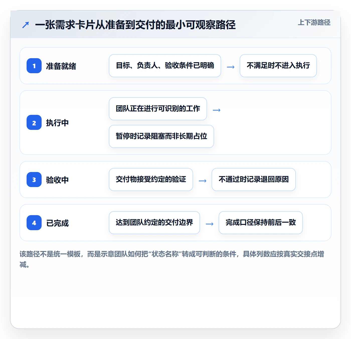Click the 团队正在进行可识别的工作 box
This screenshot has width=351, height=339.
[158, 109]
